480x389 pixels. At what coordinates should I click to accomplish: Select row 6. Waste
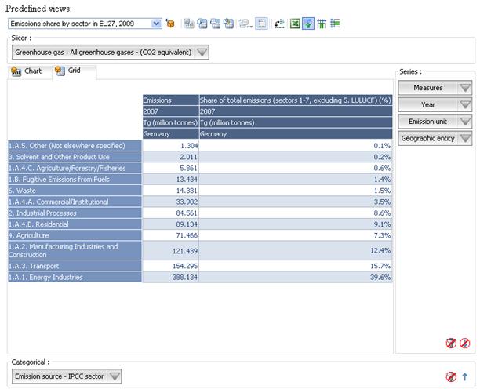click(75, 191)
